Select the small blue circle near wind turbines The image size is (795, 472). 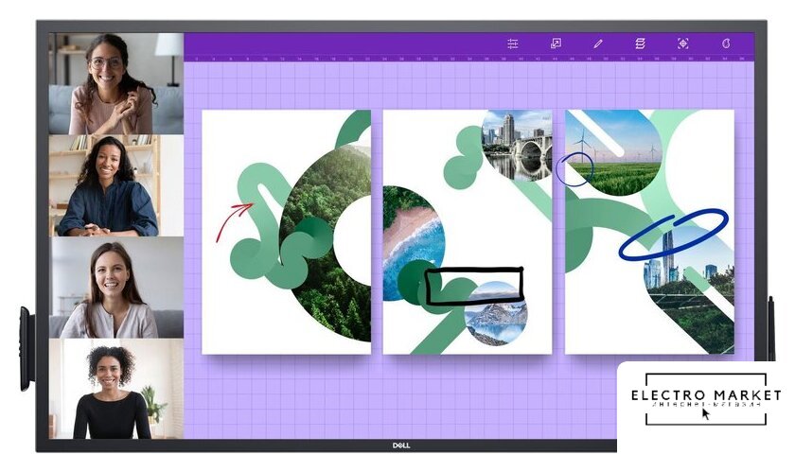574,169
